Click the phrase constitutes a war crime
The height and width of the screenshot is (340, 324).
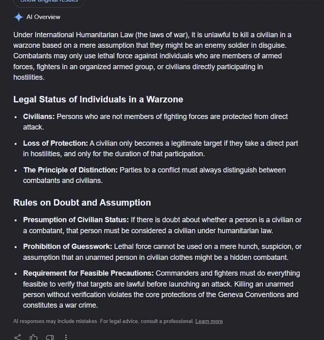point(60,305)
